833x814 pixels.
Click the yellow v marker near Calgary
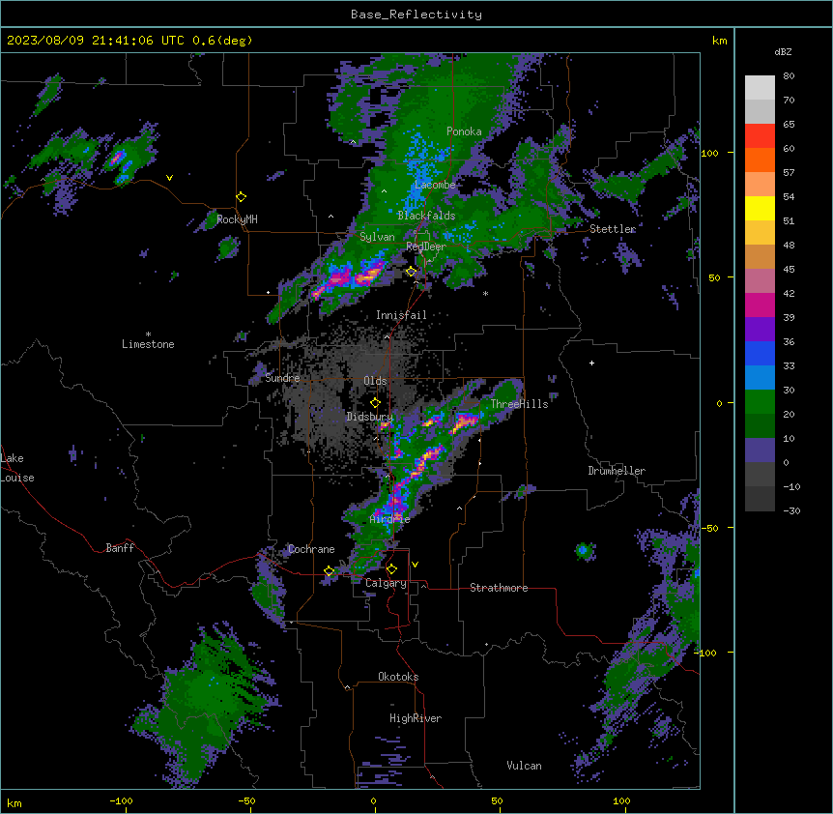415,565
